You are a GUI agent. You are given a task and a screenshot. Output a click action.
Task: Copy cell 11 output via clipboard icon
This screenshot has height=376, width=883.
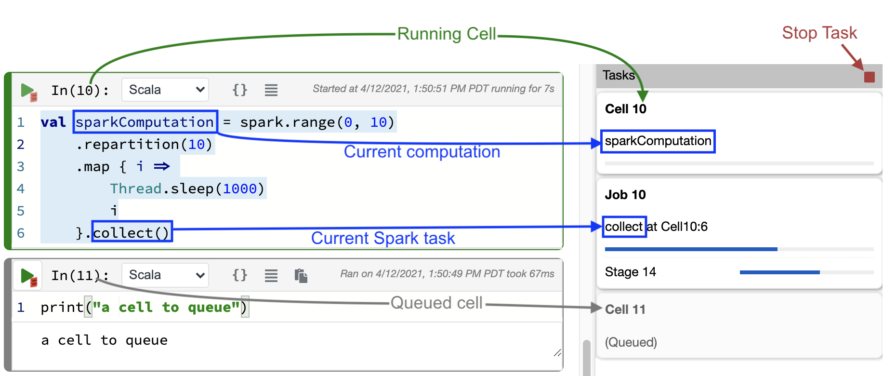[x=302, y=275]
